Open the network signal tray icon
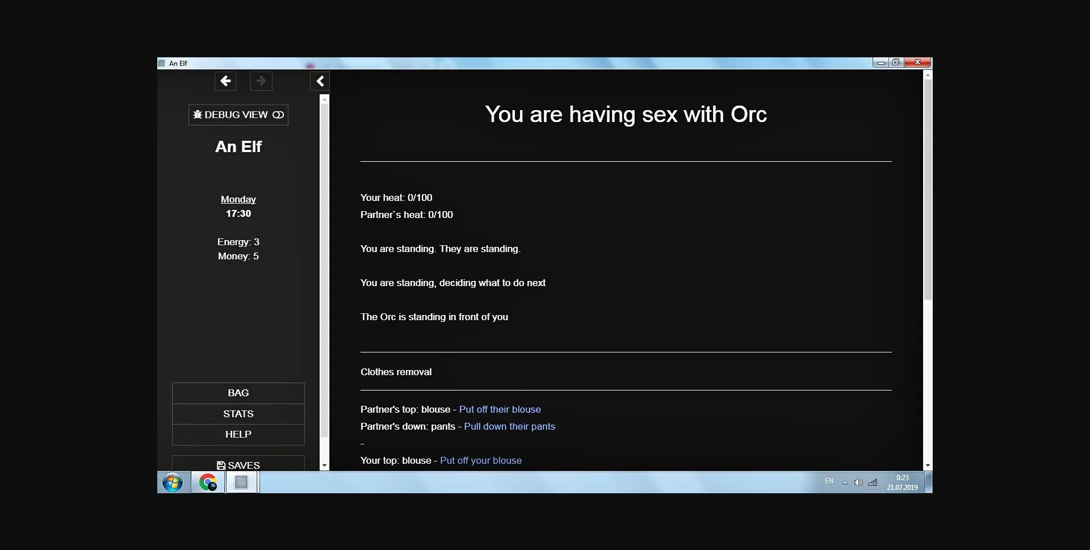Viewport: 1090px width, 550px height. (873, 482)
